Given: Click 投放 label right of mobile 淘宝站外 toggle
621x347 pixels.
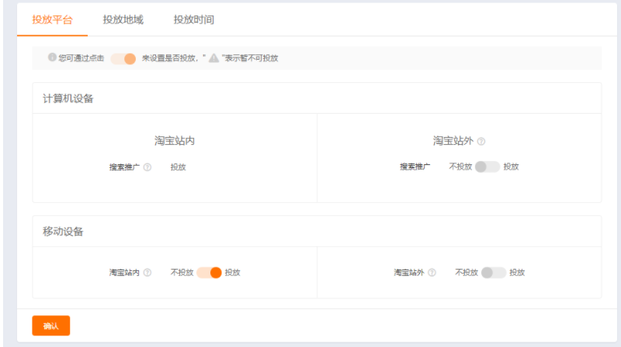Looking at the screenshot, I should click(x=517, y=273).
